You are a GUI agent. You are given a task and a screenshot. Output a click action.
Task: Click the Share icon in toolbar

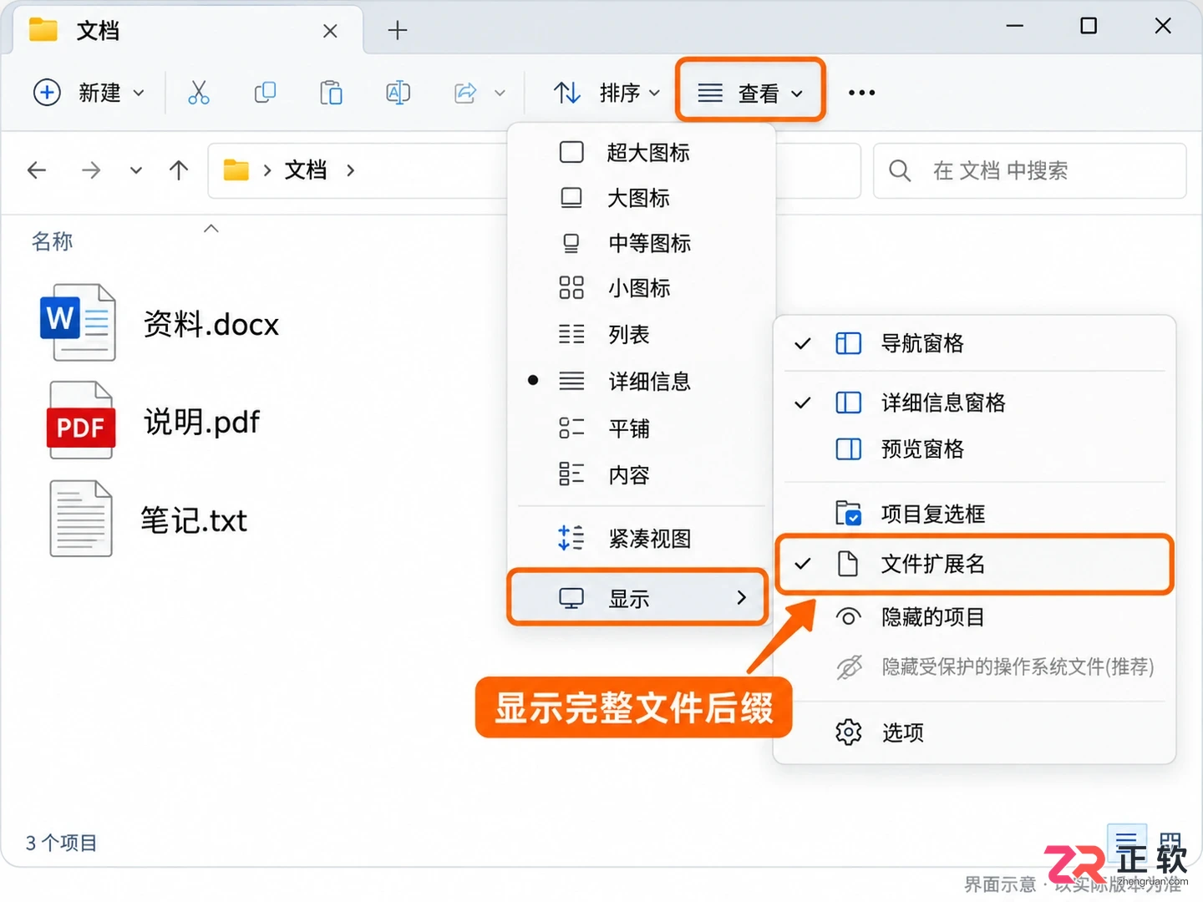(x=465, y=93)
